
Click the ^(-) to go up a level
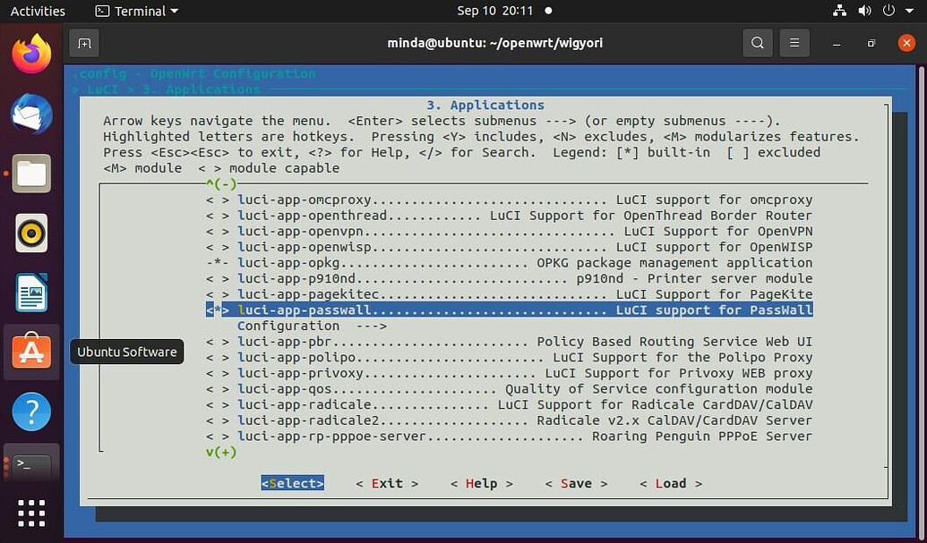click(220, 183)
